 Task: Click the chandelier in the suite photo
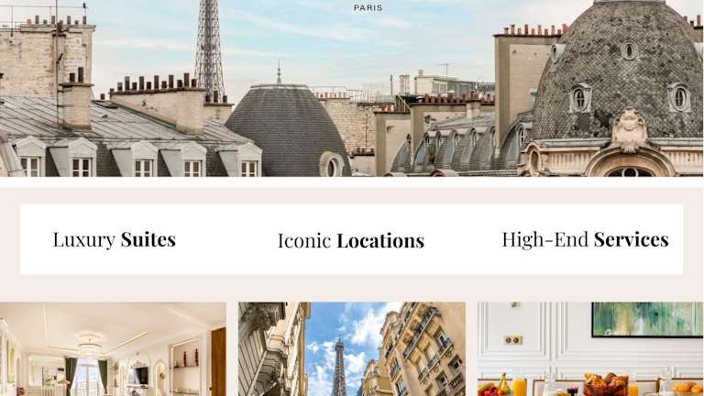point(90,344)
